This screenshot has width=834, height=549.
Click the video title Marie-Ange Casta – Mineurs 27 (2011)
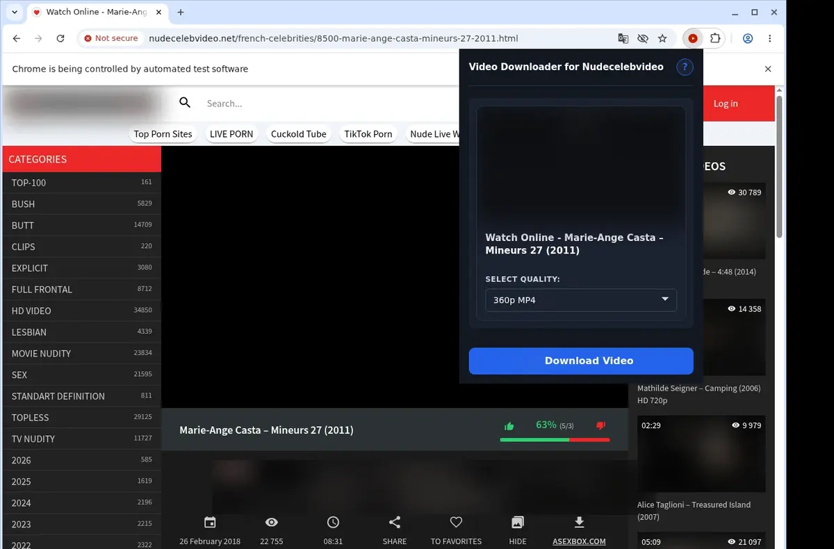[266, 430]
